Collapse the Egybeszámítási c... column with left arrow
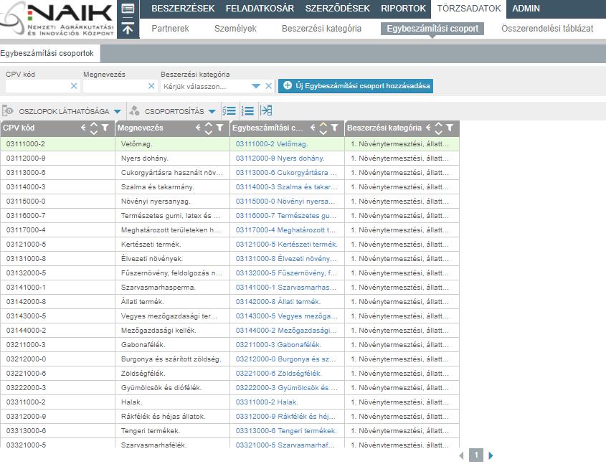This screenshot has height=464, width=606. [x=313, y=127]
